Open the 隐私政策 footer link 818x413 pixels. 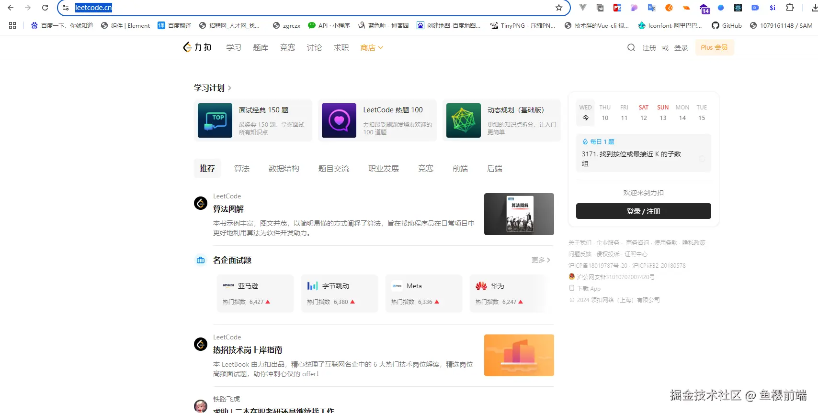pyautogui.click(x=694, y=243)
